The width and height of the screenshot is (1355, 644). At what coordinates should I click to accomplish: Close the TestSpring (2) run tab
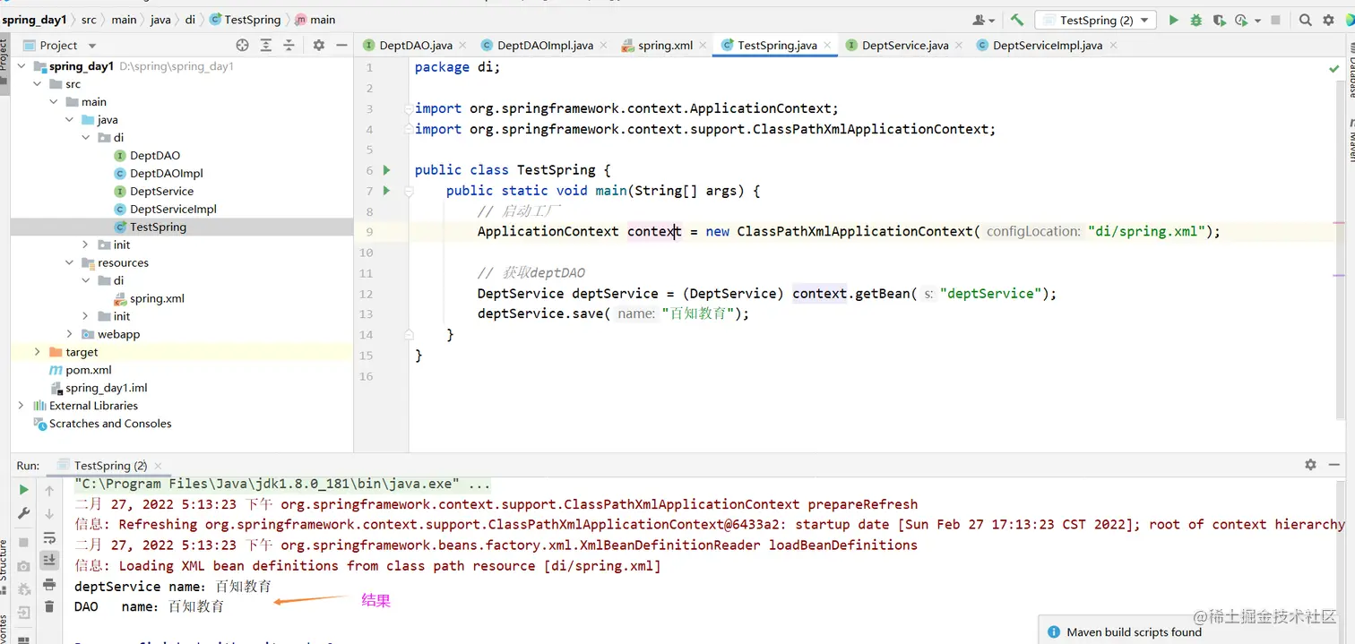point(159,466)
